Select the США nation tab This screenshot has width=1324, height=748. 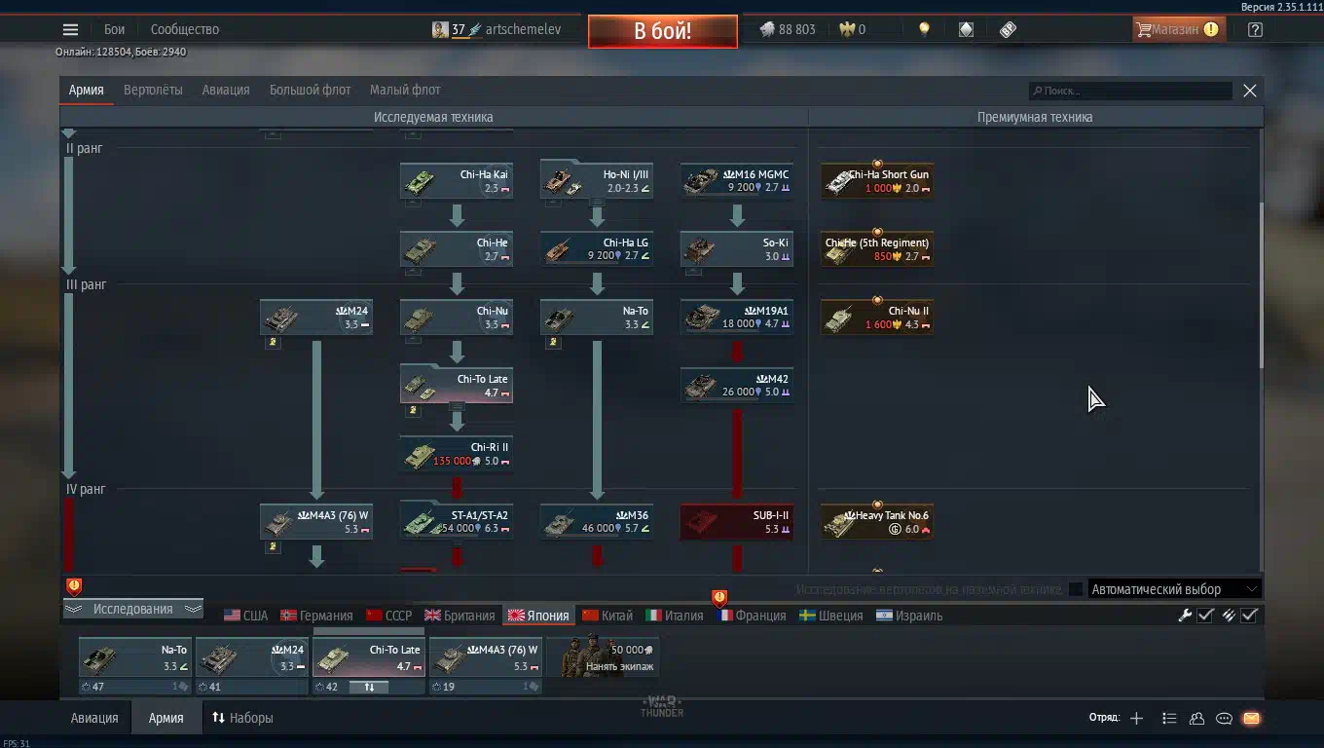(x=245, y=616)
